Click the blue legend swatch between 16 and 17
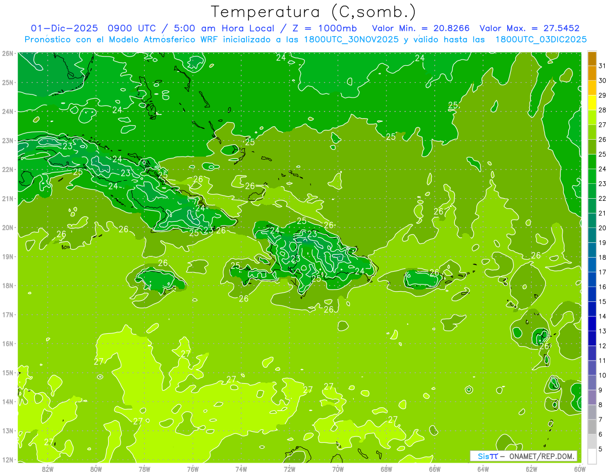Image resolution: width=616 pixels, height=476 pixels. 592,279
